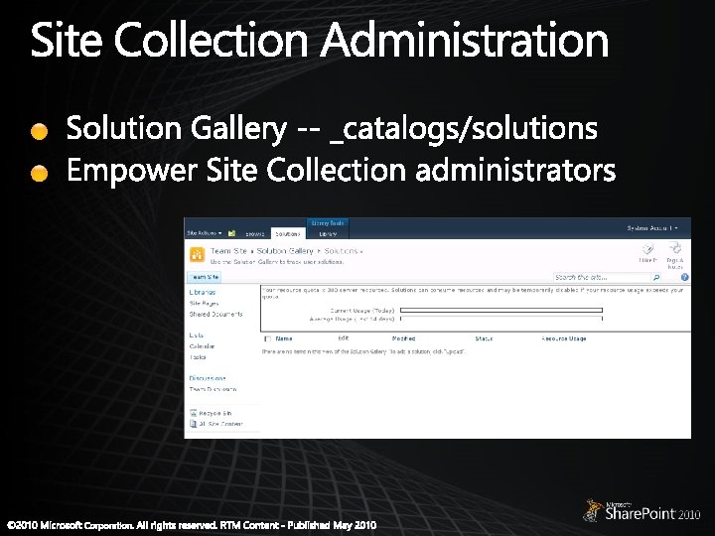Image resolution: width=715 pixels, height=536 pixels.
Task: Open the Libraries heading link
Action: coord(202,292)
